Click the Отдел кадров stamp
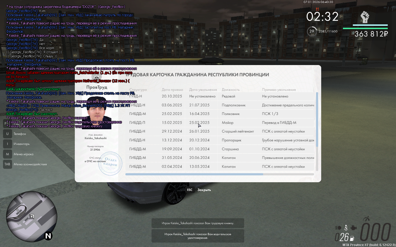Image resolution: width=396 pixels, height=247 pixels. pos(110,164)
